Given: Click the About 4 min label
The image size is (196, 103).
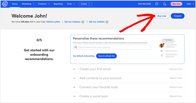Looking at the screenshot, I should tap(176, 69).
